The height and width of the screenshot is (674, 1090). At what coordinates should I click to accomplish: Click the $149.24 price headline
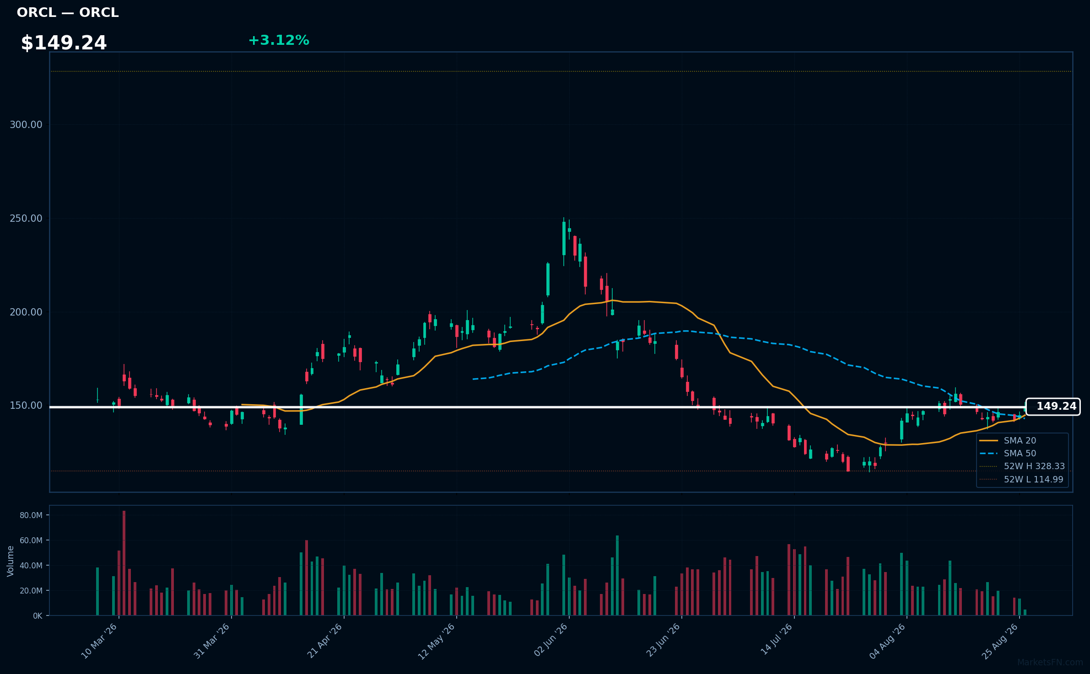click(x=64, y=43)
